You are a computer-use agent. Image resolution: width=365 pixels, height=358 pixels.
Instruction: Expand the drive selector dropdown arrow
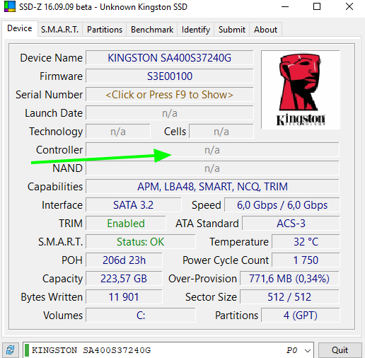(308, 350)
